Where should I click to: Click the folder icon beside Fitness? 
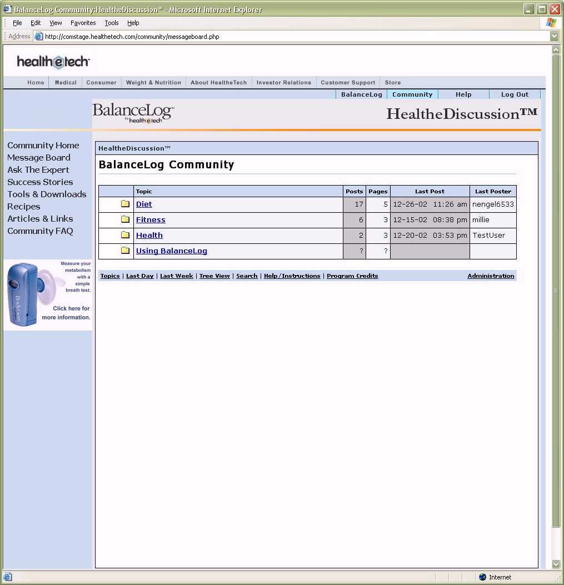pyautogui.click(x=125, y=219)
